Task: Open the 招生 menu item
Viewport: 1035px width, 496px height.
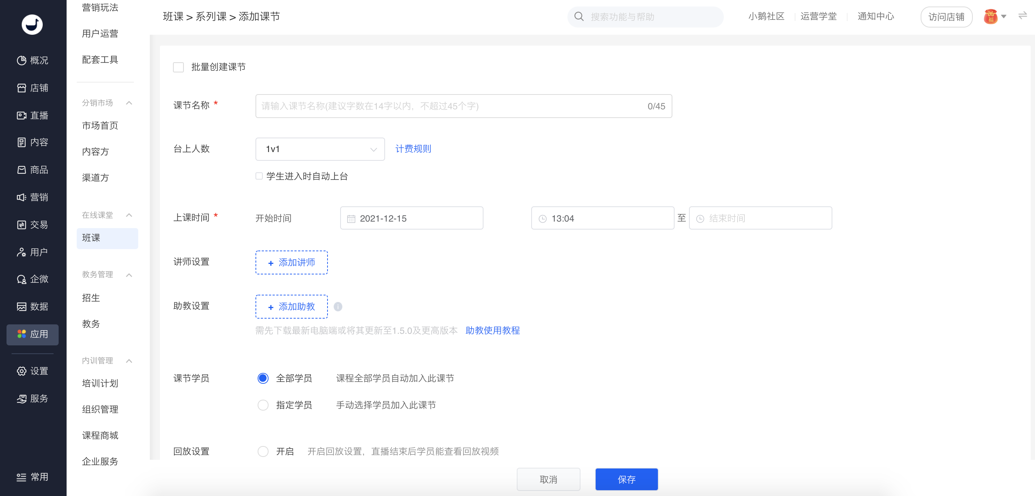Action: [91, 298]
